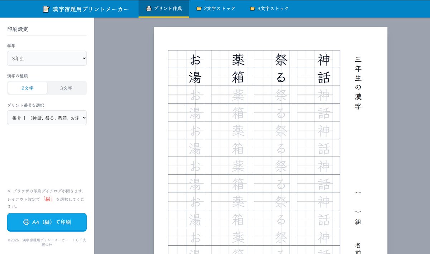Click the notepad logo icon beside the app title

click(x=46, y=9)
